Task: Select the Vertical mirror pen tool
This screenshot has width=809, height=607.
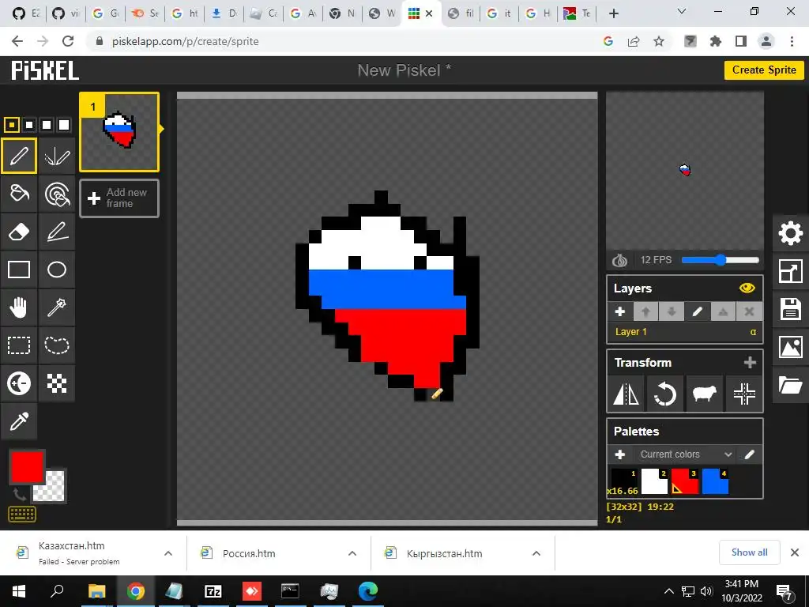Action: (57, 156)
